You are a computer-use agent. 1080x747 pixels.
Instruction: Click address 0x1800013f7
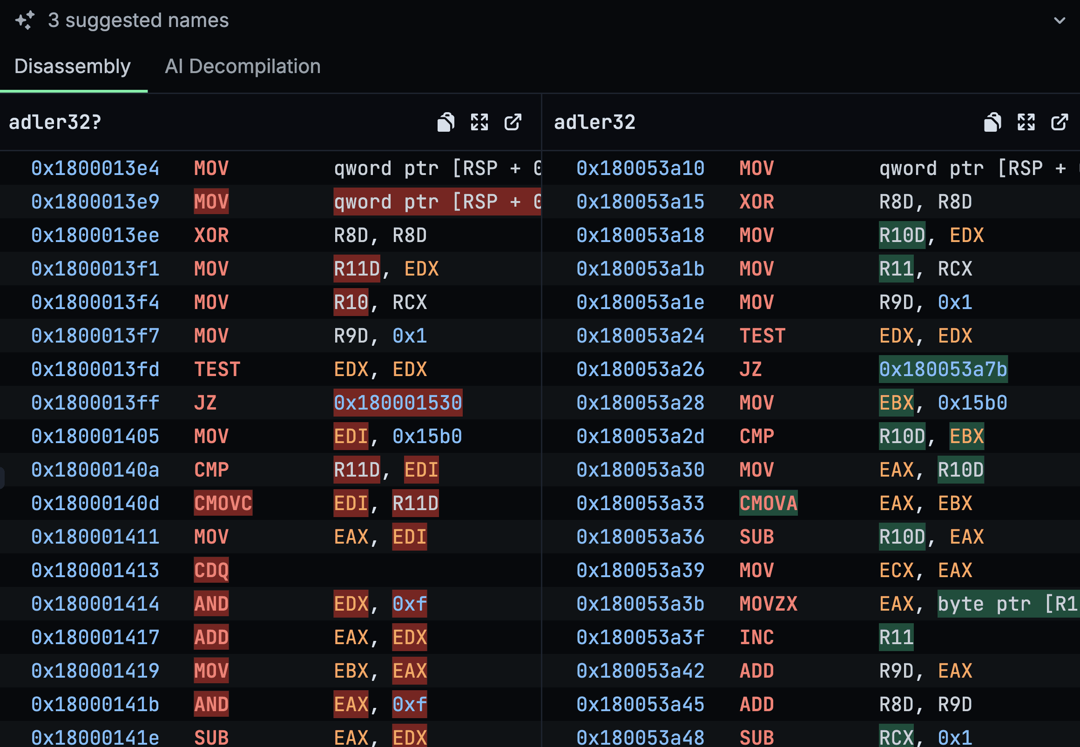[95, 336]
